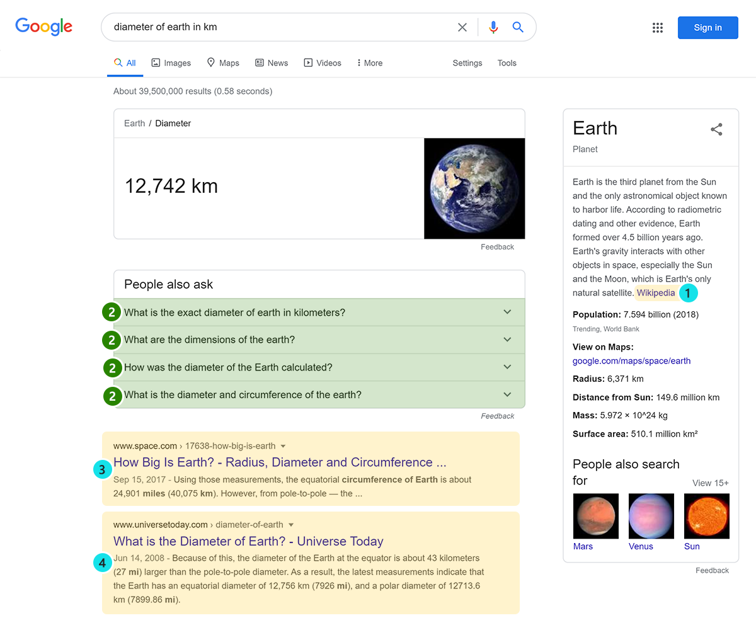Select the All tab
Screen dimensions: 756x630
(x=125, y=63)
